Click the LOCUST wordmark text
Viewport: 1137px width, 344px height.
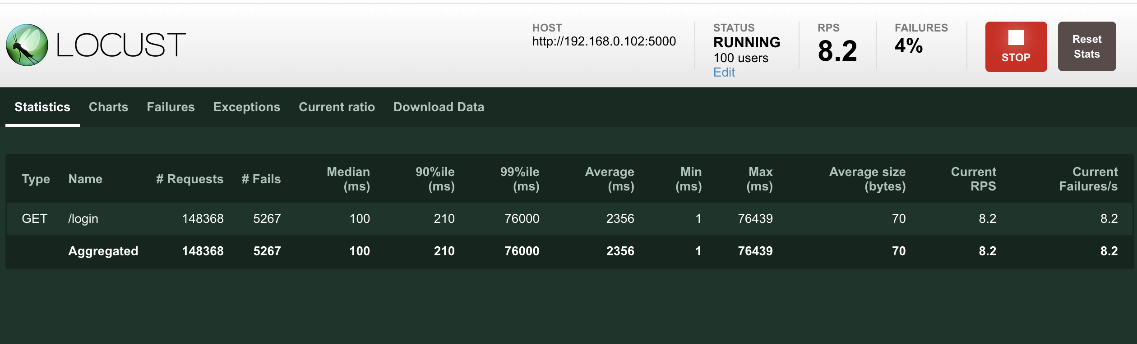121,45
